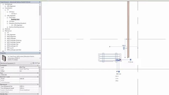The width and height of the screenshot is (169, 95).
Task: Collapse the Architectural node in Project Browser
Action: (x=3, y=4)
